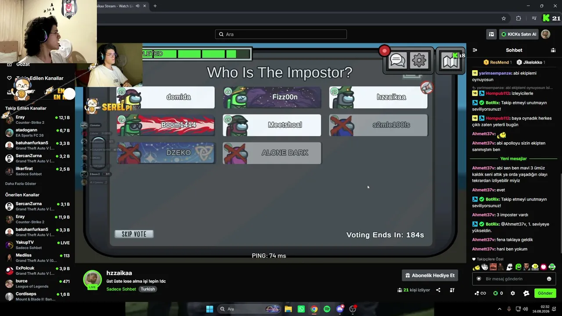562x316 pixels.
Task: Vote for player Meetshoal
Action: [x=272, y=125]
